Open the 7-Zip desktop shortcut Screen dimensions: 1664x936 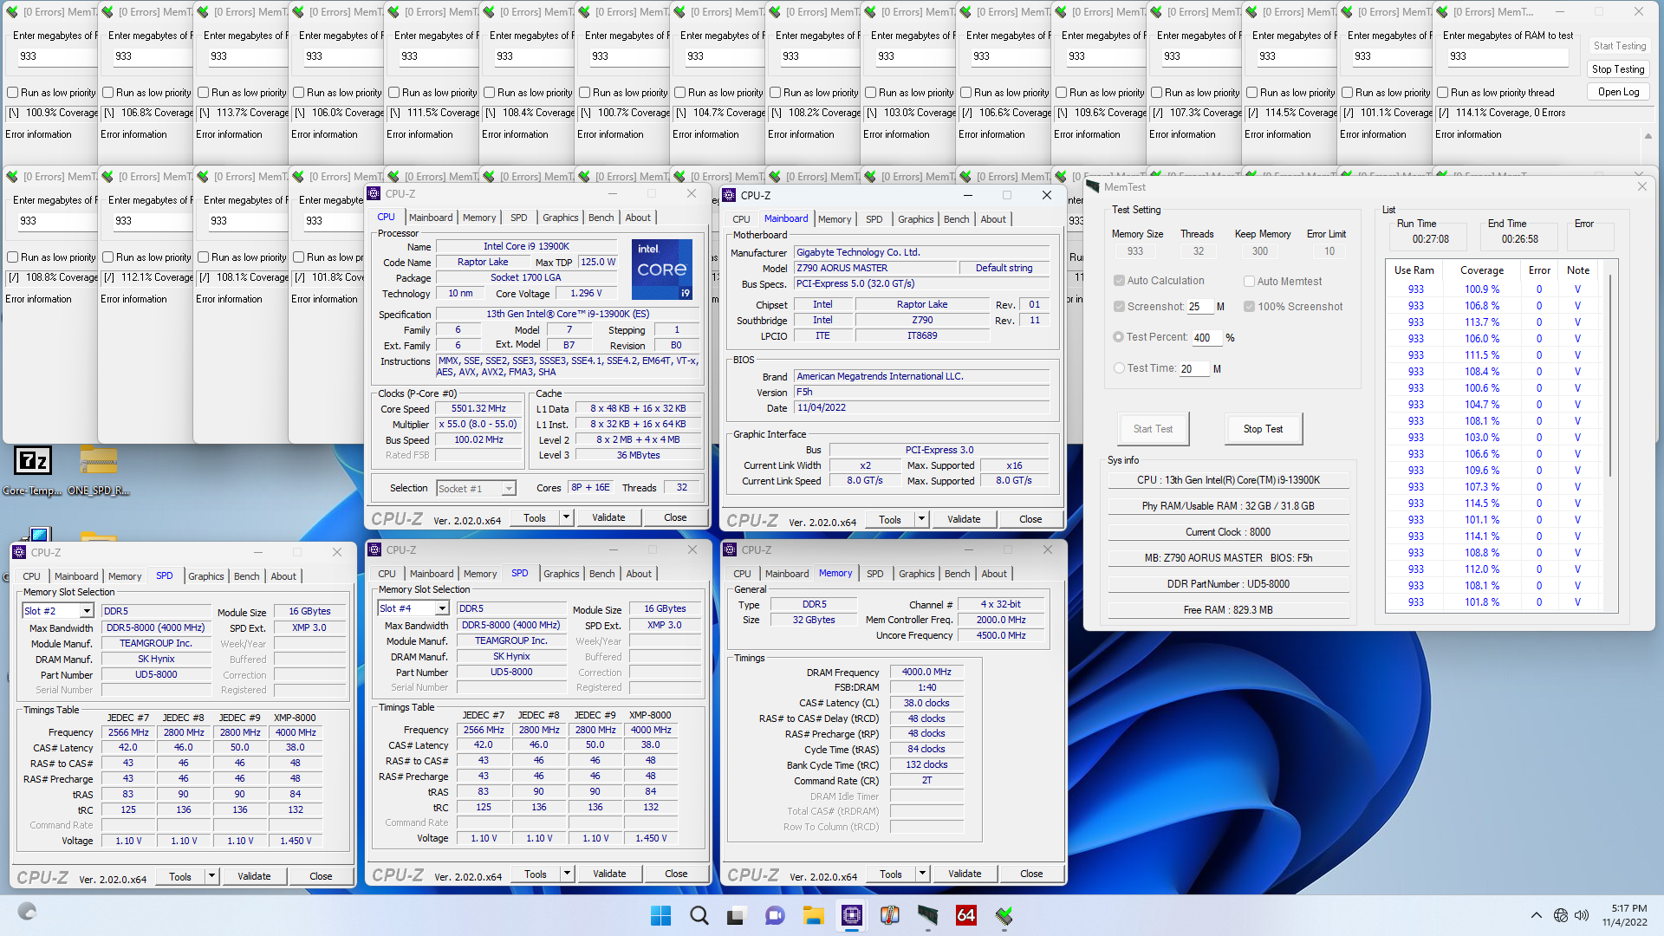coord(33,460)
